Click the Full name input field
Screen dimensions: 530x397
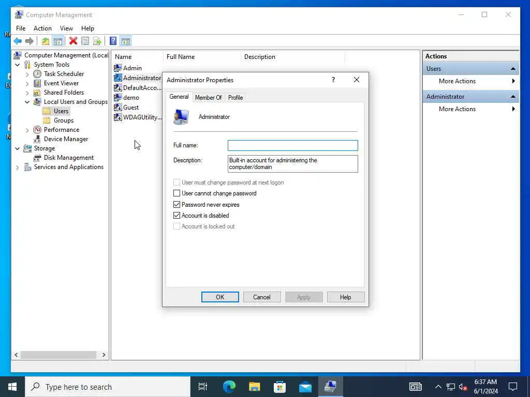(293, 145)
